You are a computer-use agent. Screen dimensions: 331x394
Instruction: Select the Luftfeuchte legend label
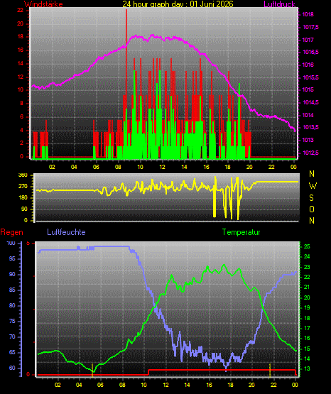click(x=66, y=232)
